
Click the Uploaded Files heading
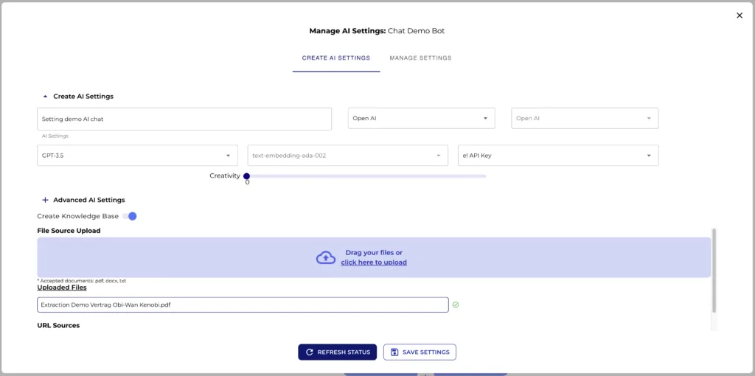point(62,288)
